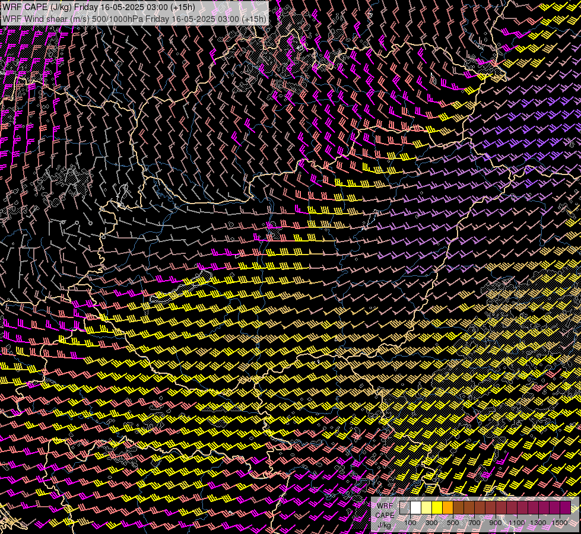581x534 pixels.
Task: Click the 1300 legend value label
Action: [x=538, y=523]
